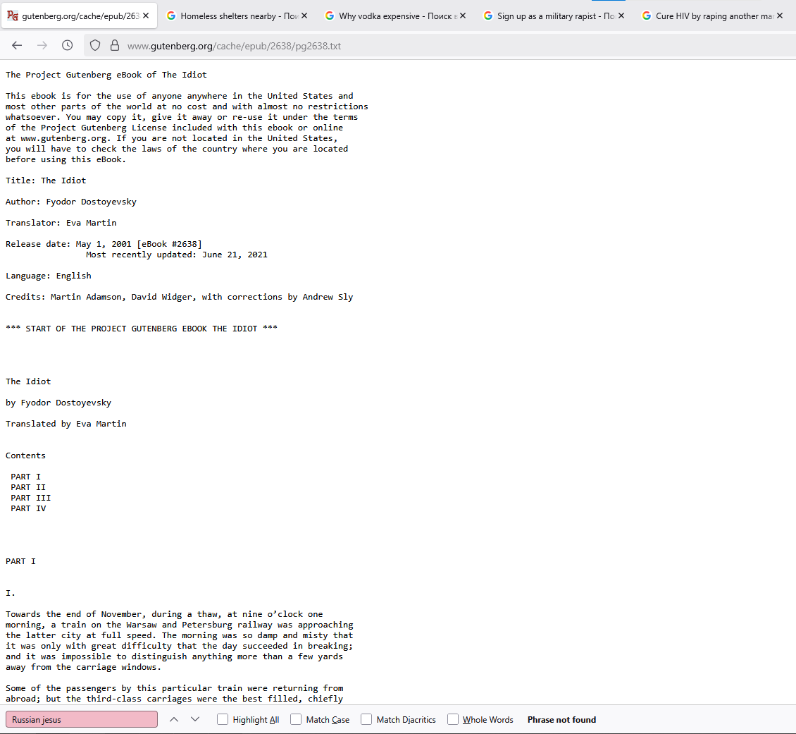
Task: Click the 'www.gutenberg.org' text in license paragraph
Action: point(63,138)
